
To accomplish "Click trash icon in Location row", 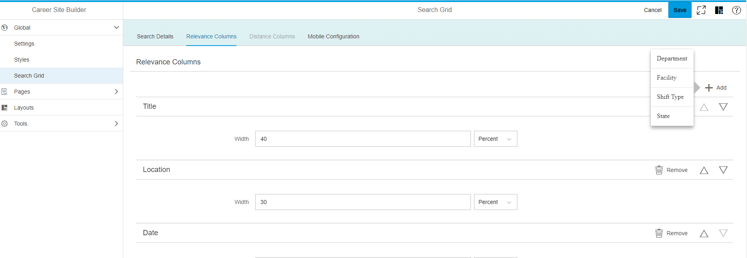I will pyautogui.click(x=659, y=170).
